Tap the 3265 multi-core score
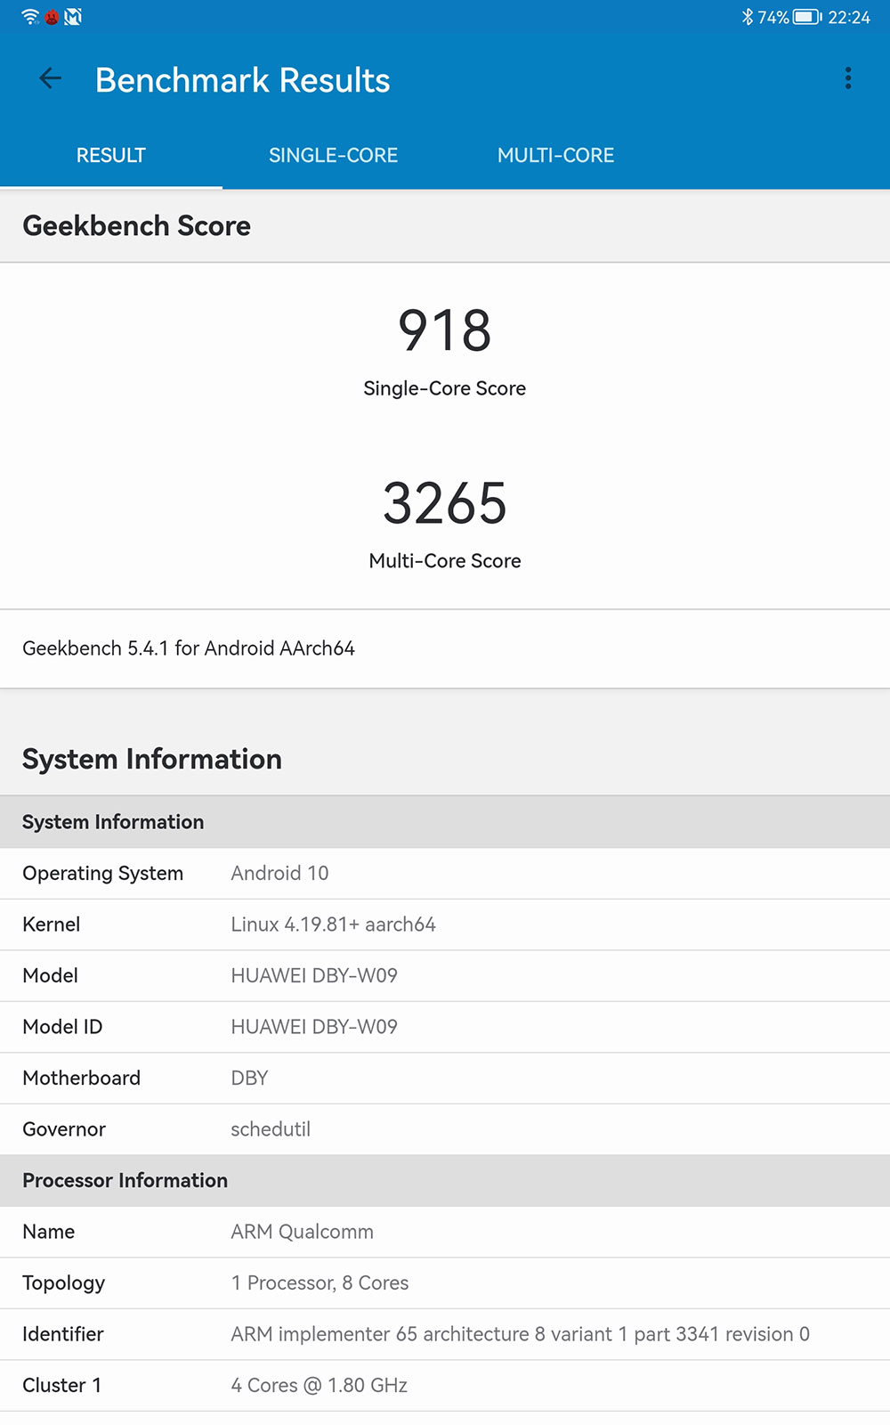Viewport: 890px width, 1425px height. [444, 504]
